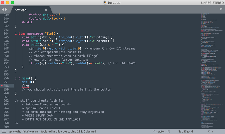Click the UNREGISTERED label in title bar
The width and height of the screenshot is (225, 134).
coord(212,3)
